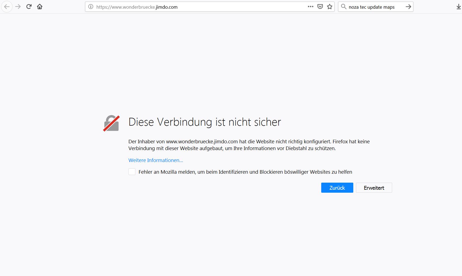
Task: Show site information via the info icon
Action: coord(91,7)
